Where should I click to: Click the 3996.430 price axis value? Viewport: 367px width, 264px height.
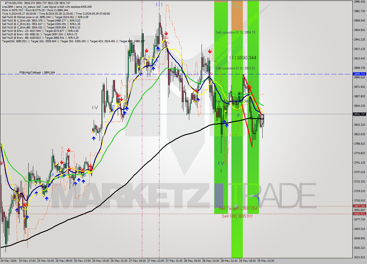coord(360,2)
